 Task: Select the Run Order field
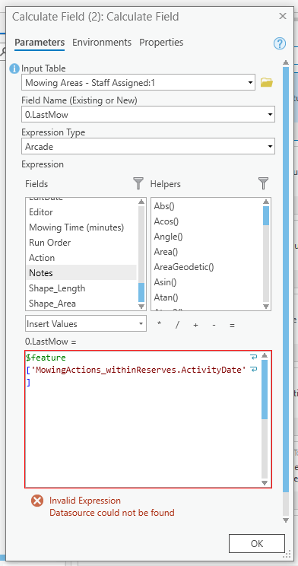[81, 243]
